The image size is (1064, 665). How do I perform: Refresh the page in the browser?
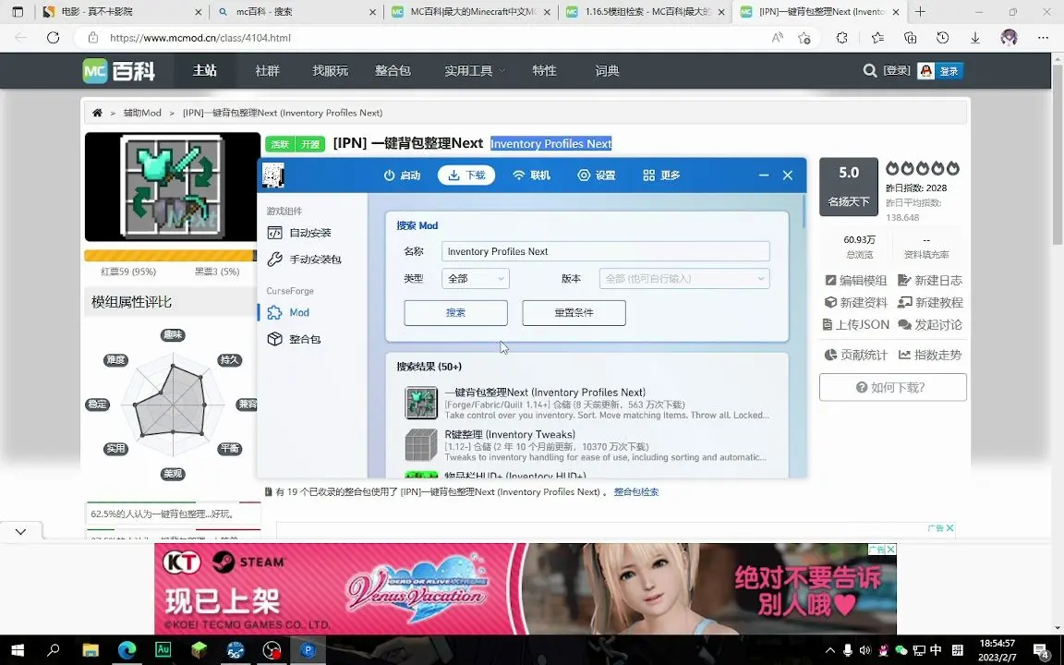(x=53, y=38)
